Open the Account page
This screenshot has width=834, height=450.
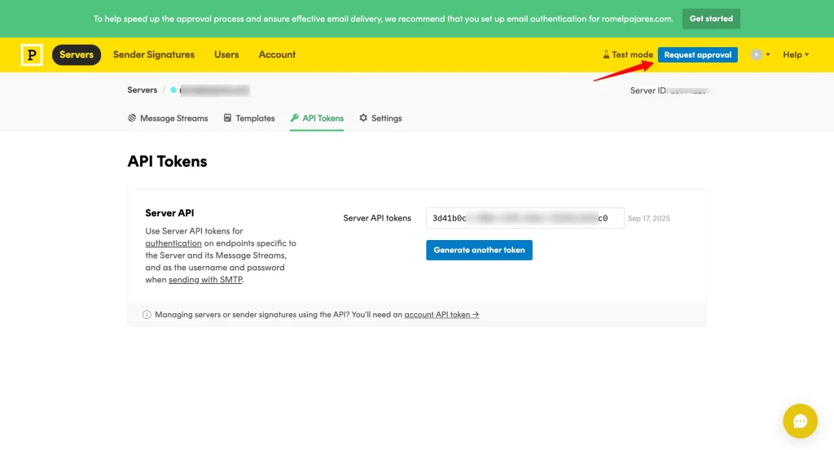pyautogui.click(x=277, y=55)
